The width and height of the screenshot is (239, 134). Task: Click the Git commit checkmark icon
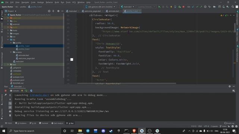(x=197, y=7)
